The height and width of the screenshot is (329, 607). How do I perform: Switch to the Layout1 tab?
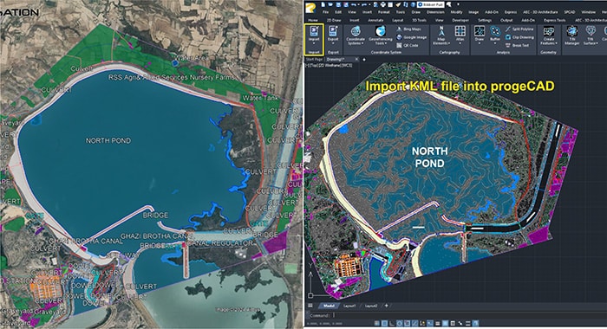point(349,306)
